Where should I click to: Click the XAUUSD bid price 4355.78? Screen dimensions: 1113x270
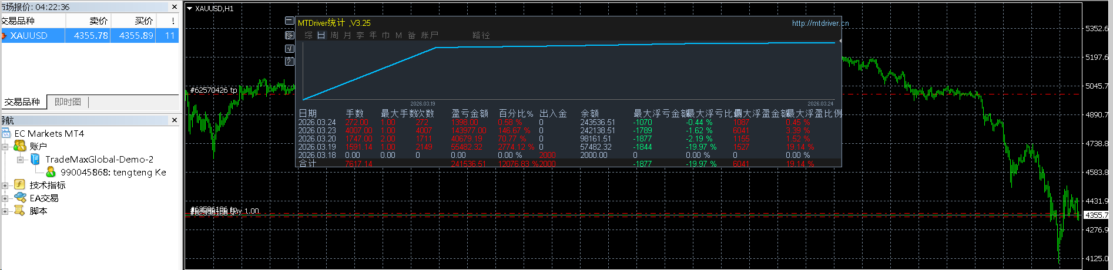coord(91,35)
